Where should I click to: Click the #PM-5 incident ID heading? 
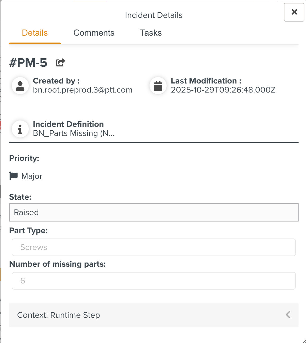tap(28, 63)
